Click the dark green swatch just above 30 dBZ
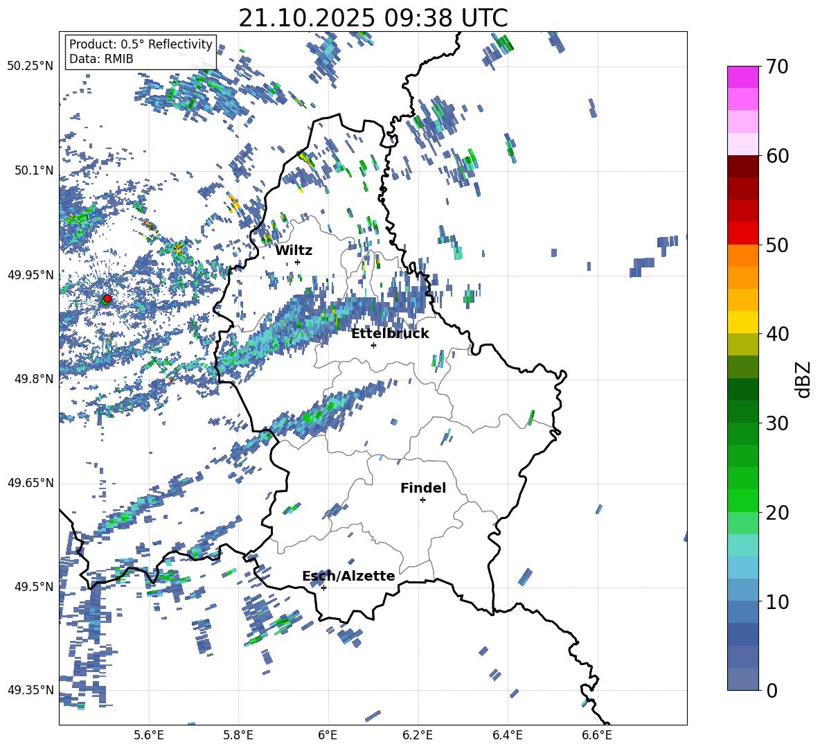The height and width of the screenshot is (749, 820). pos(742,412)
